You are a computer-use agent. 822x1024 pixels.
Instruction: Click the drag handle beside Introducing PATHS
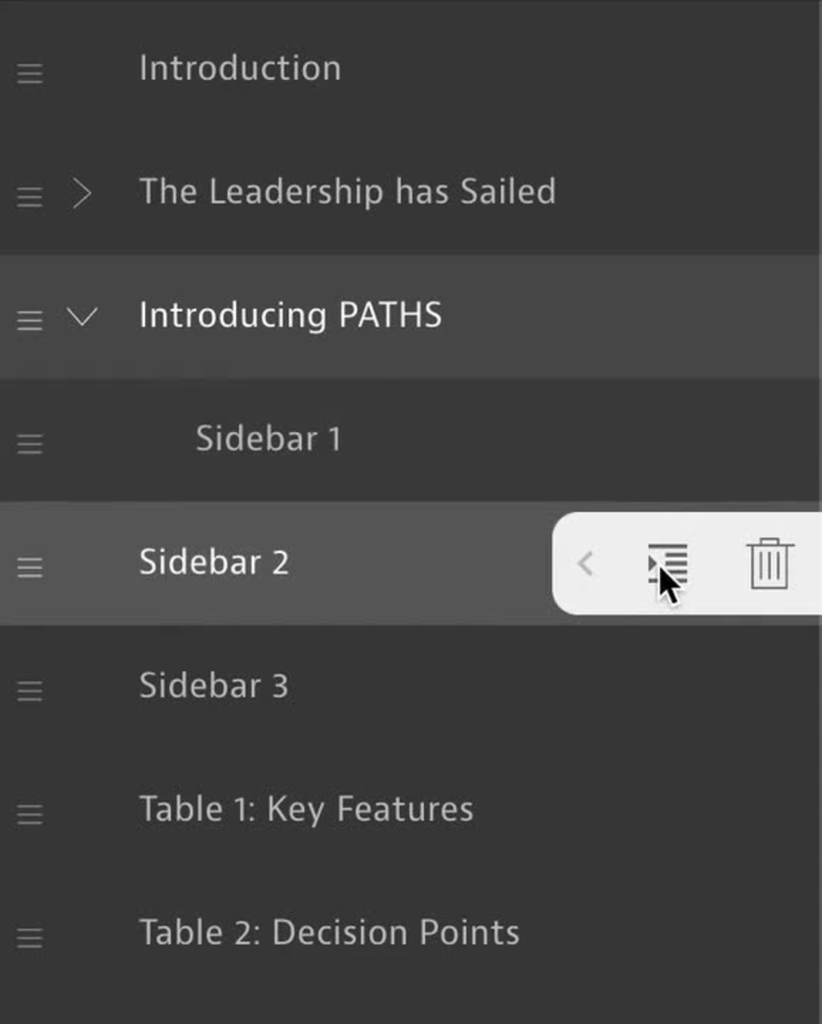pyautogui.click(x=30, y=320)
